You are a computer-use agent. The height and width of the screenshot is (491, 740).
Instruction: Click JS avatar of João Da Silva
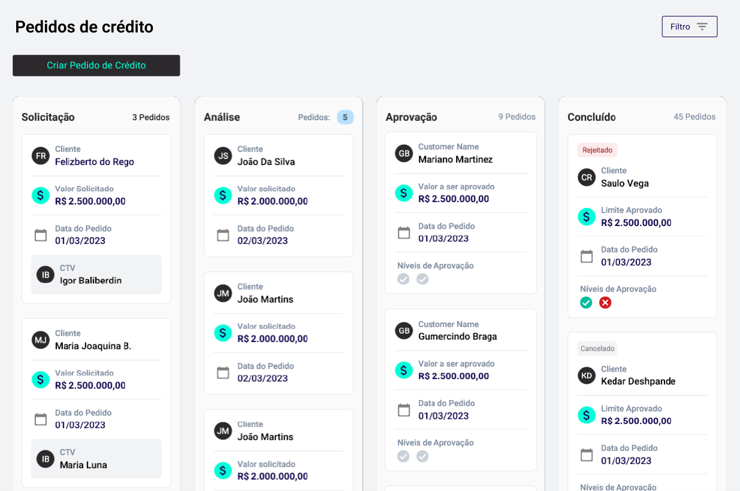[x=223, y=155]
